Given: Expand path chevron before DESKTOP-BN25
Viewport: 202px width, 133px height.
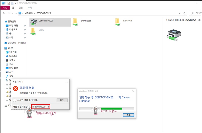Looking at the screenshot, I should pyautogui.click(x=35, y=13).
